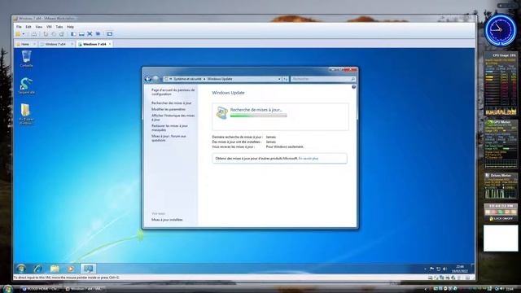Image resolution: width=521 pixels, height=293 pixels.
Task: Click the guest Windows 7 Start button
Action: point(21,269)
